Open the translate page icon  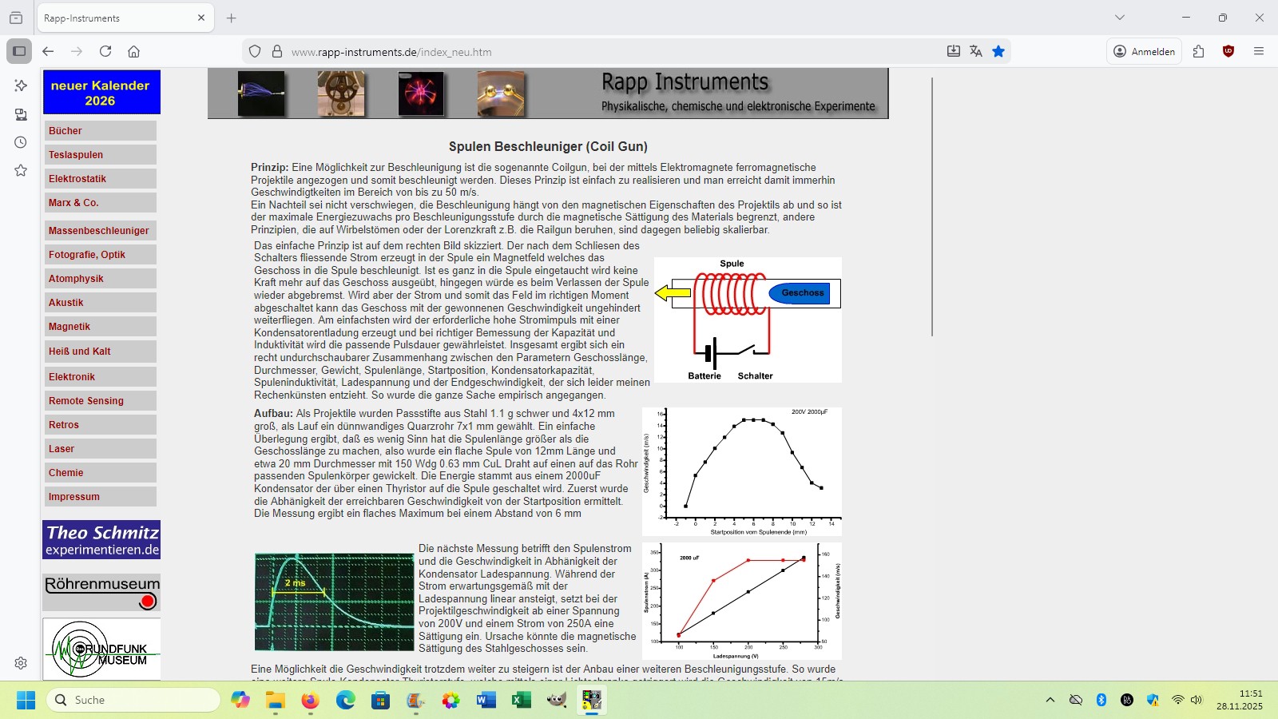pos(975,51)
